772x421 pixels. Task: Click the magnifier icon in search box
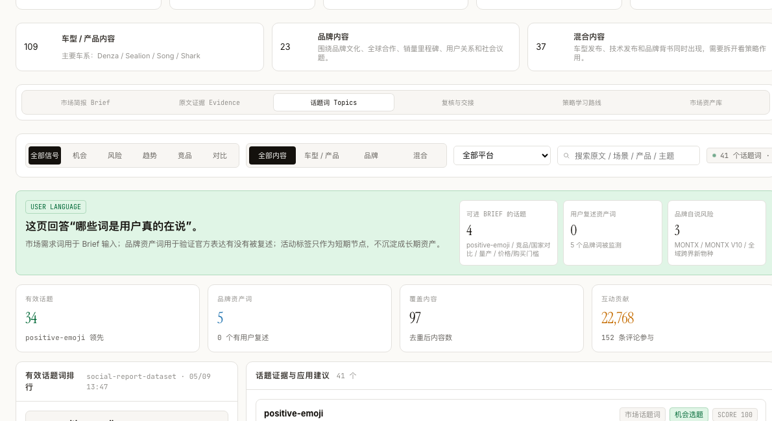pos(567,156)
